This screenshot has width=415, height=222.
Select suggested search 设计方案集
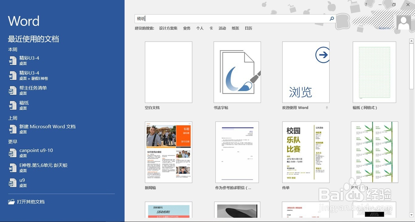point(168,28)
